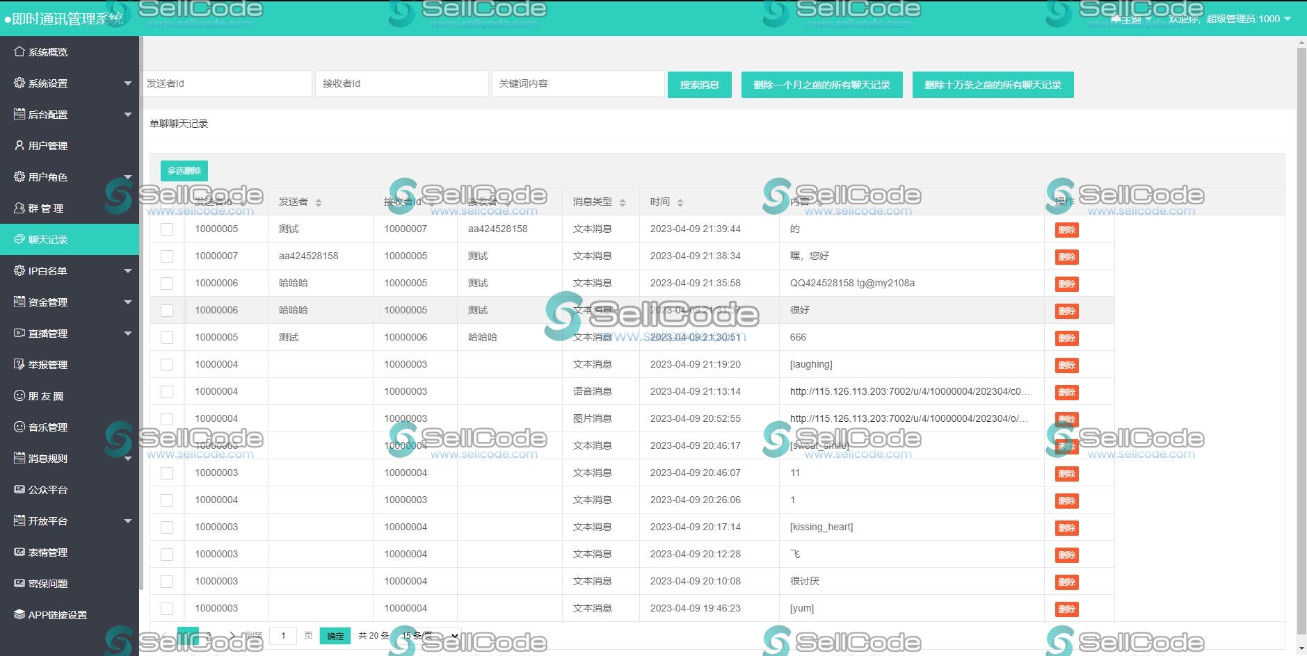The height and width of the screenshot is (656, 1307).
Task: Delete the message with content 很好
Action: (x=1066, y=311)
